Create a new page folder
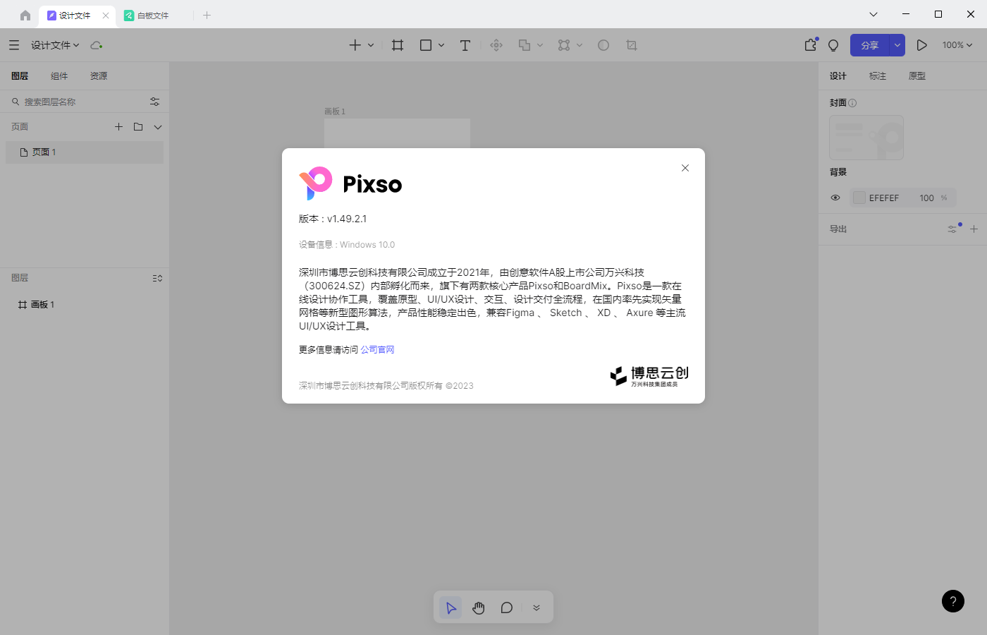The width and height of the screenshot is (987, 635). 138,127
